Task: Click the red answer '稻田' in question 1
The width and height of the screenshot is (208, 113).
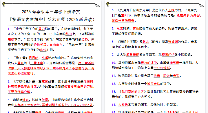Action: [x=69, y=34]
